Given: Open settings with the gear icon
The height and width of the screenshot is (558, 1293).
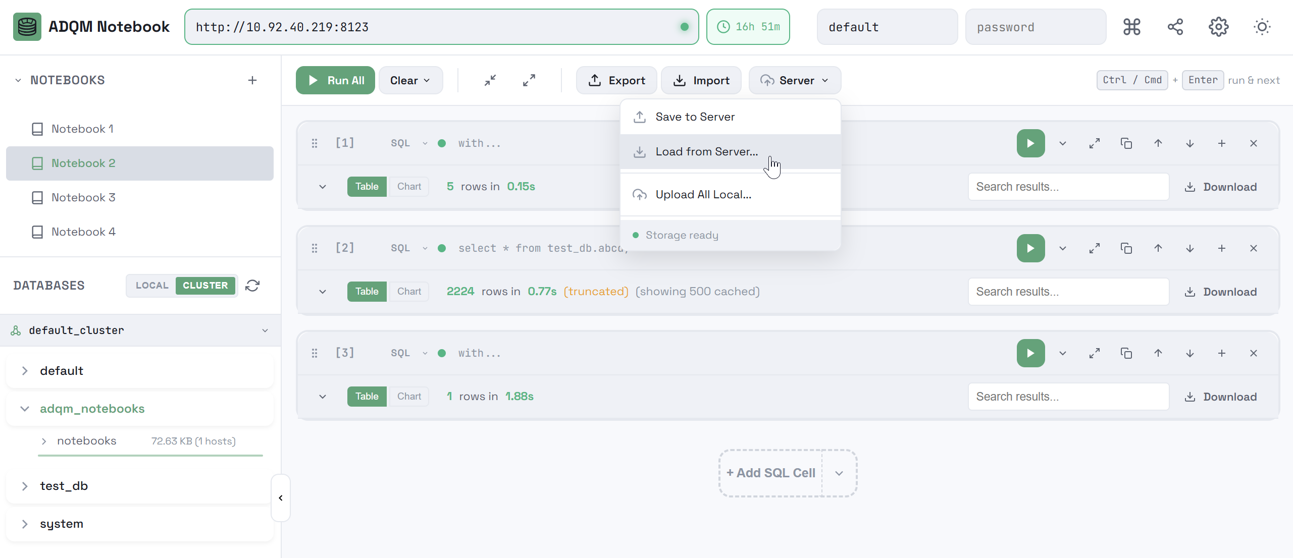Looking at the screenshot, I should [x=1218, y=27].
